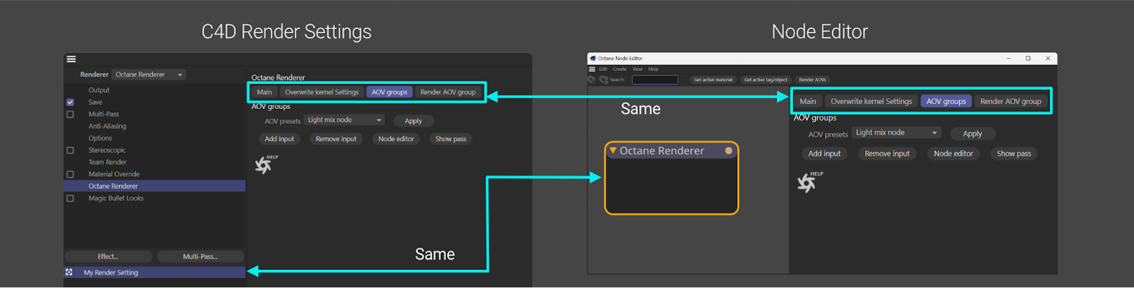This screenshot has width=1134, height=288.
Task: Enable the Multi-Pass checkbox
Action: (70, 115)
